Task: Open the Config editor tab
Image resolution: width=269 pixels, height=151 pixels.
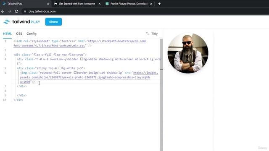Action: [32, 34]
